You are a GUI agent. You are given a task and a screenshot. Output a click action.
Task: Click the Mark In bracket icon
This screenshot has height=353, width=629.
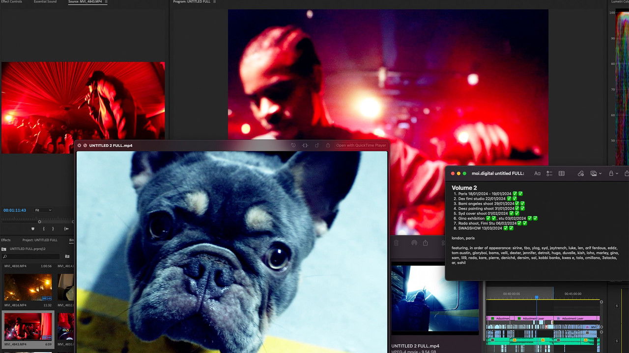pos(44,228)
